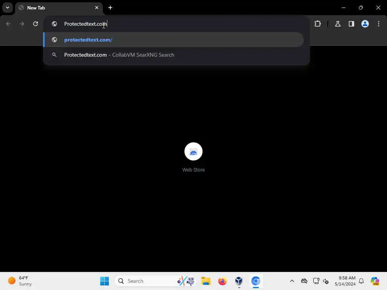Open a new tab with plus button
Image resolution: width=387 pixels, height=290 pixels.
[110, 8]
